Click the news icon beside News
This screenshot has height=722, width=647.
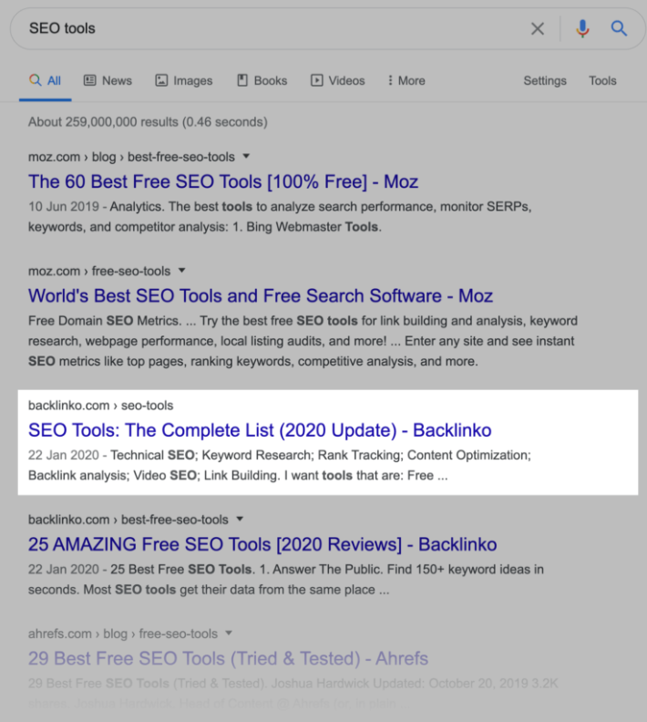89,80
